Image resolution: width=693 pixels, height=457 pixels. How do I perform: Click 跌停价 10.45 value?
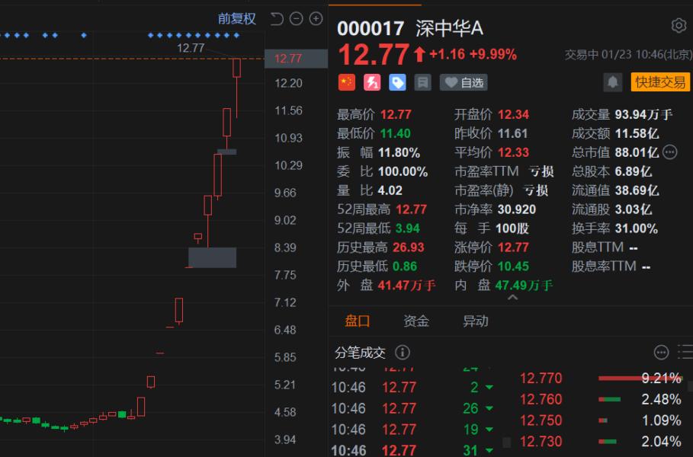click(x=513, y=267)
